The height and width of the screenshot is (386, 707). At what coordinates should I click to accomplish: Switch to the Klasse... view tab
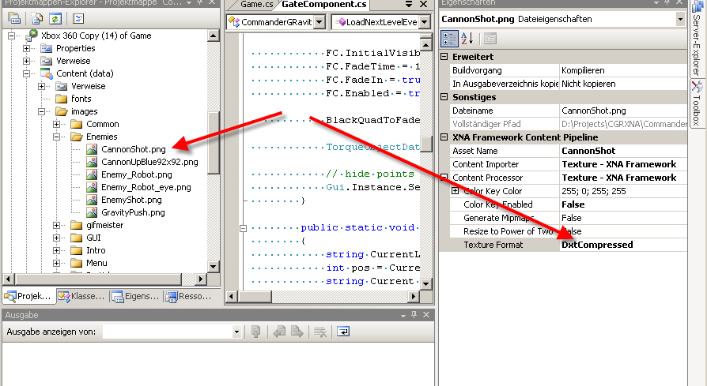click(x=82, y=296)
